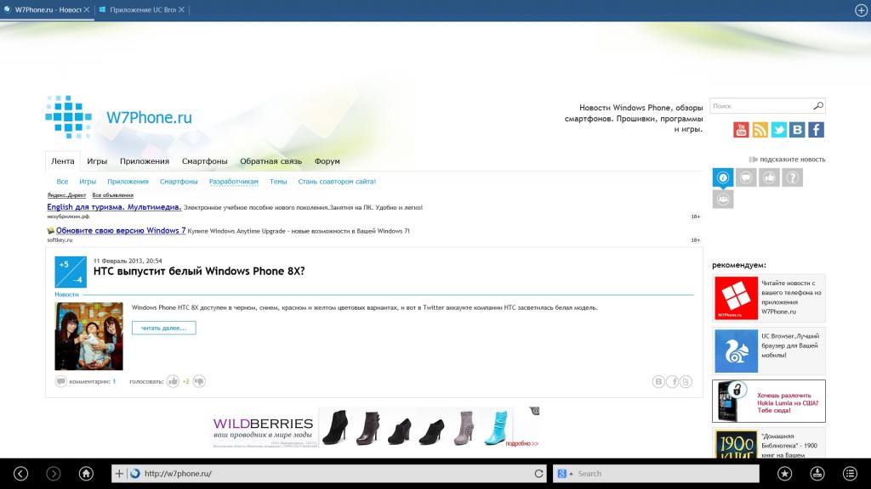
Task: Share article via Facebook round icon
Action: pos(672,381)
